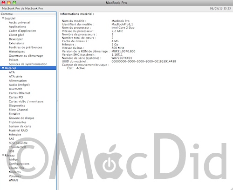Screen dimensions: 233x190
Task: Collapse the Logiciel section triangle
Action: click(3, 18)
